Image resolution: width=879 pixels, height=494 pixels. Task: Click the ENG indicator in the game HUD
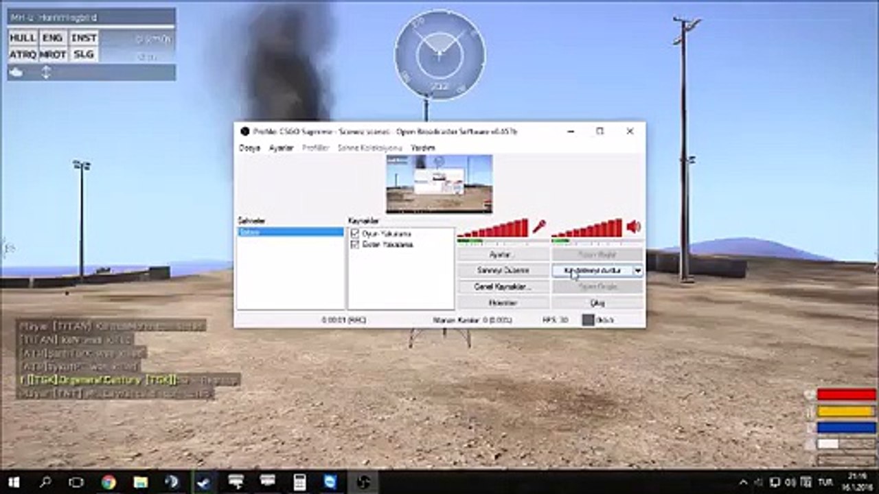[52, 38]
